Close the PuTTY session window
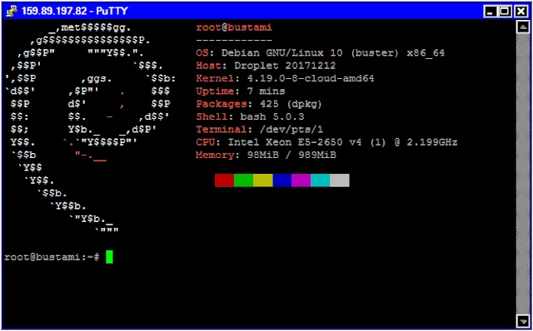This screenshot has height=331, width=533. pyautogui.click(x=521, y=12)
